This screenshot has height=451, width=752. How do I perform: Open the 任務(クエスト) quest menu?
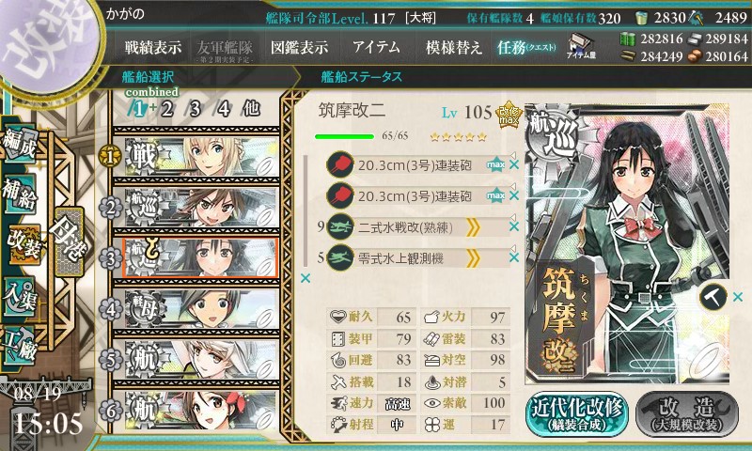[526, 47]
